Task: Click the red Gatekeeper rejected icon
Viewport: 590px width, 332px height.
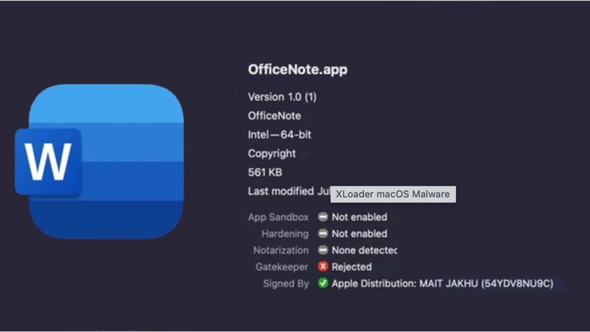Action: [x=323, y=267]
